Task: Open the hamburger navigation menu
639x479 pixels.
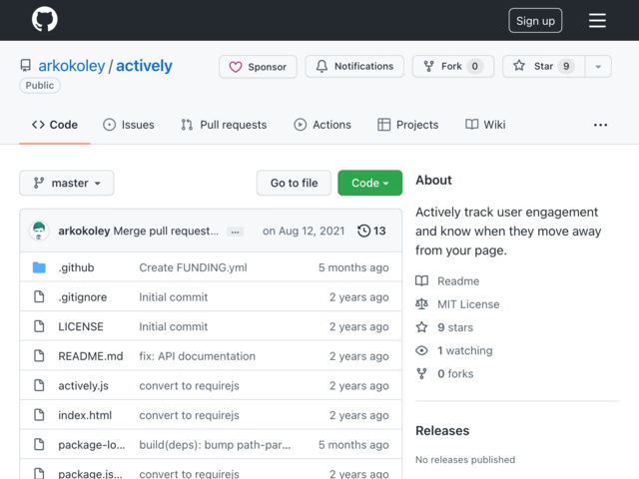Action: [x=597, y=20]
